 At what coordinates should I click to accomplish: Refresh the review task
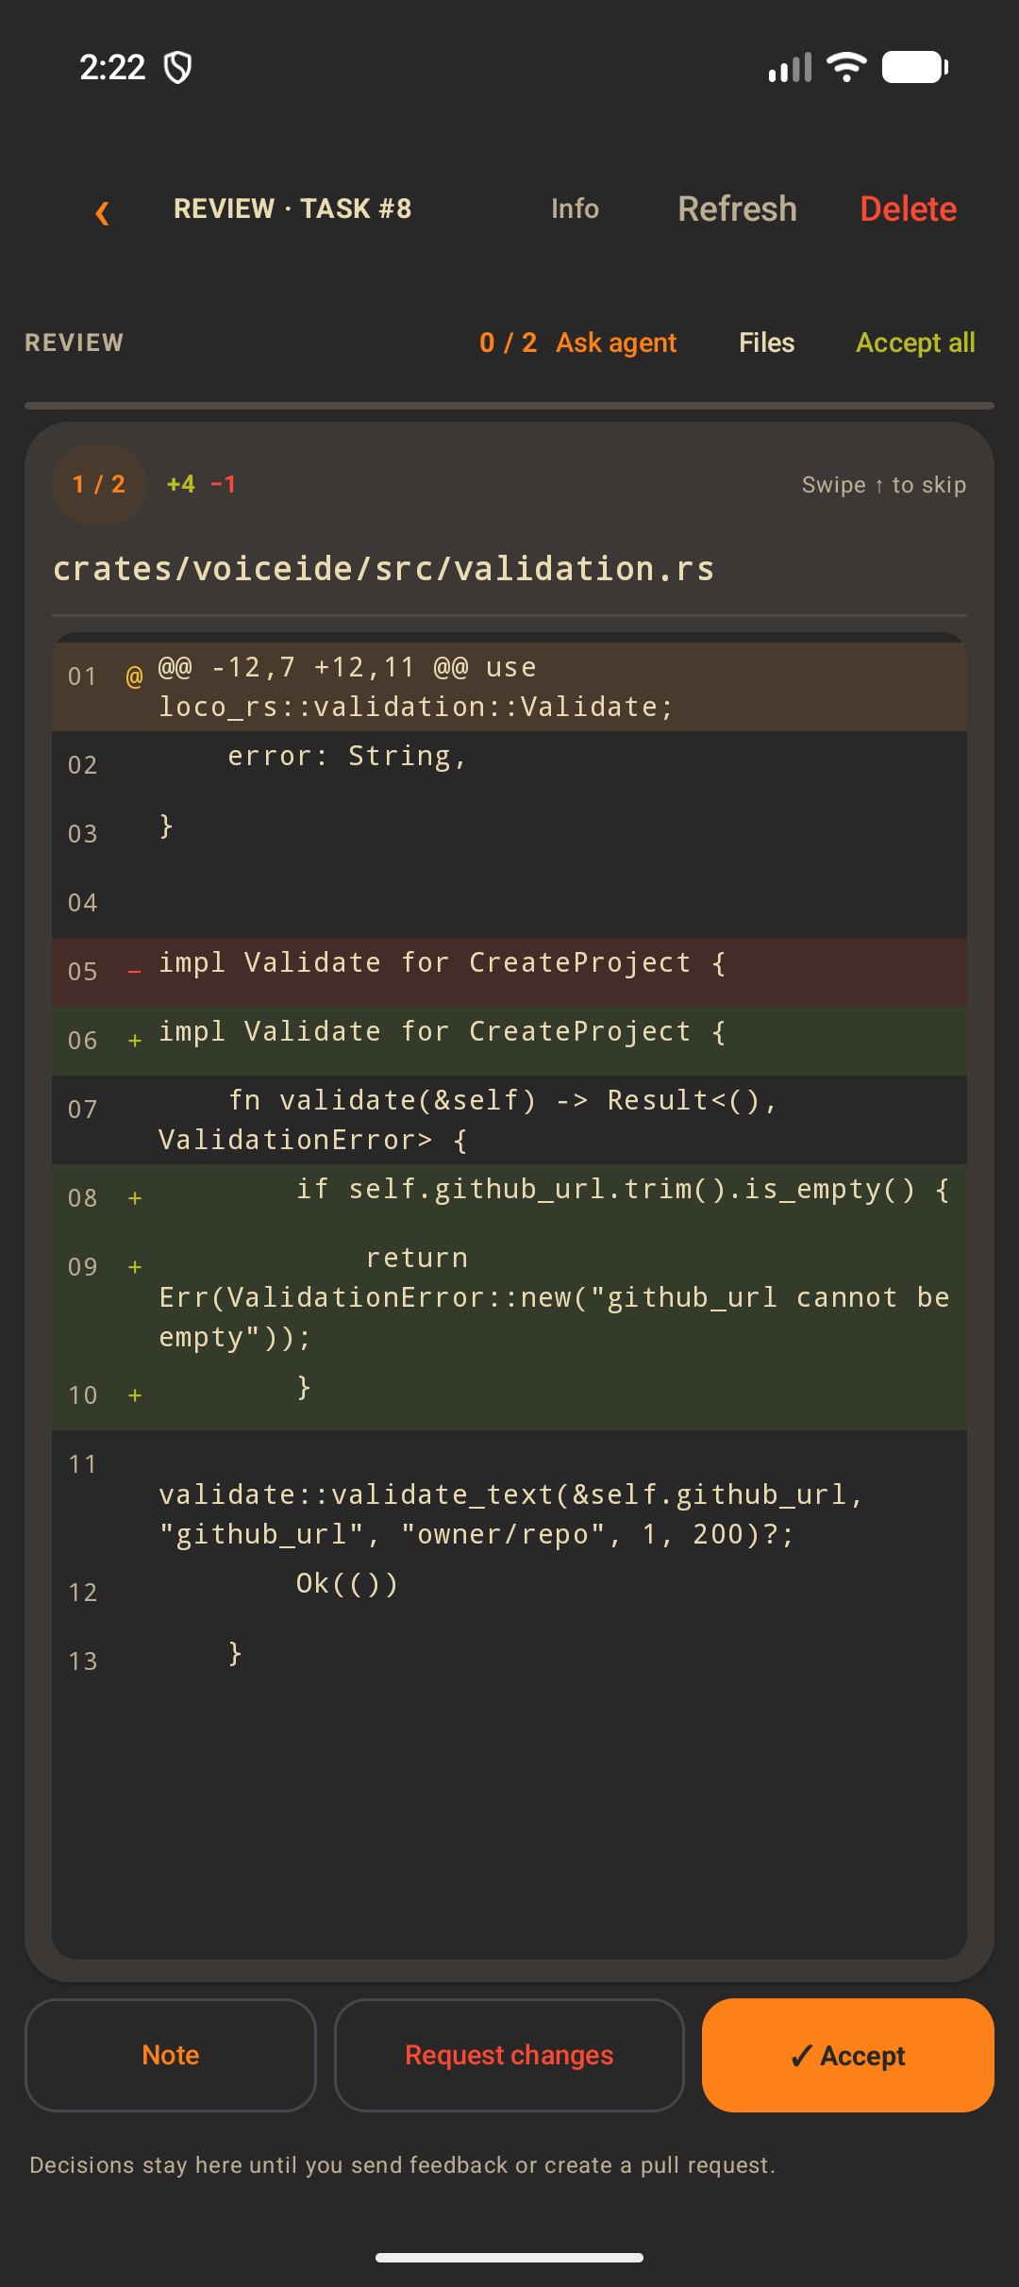(x=738, y=209)
